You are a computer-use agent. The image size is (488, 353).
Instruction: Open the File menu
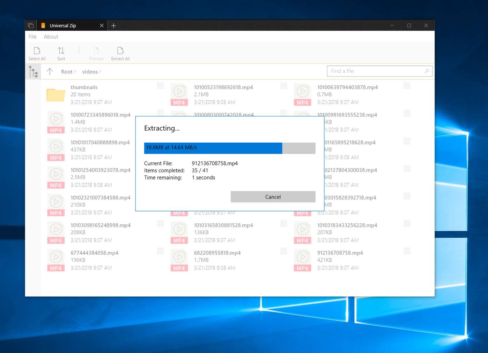click(x=32, y=37)
